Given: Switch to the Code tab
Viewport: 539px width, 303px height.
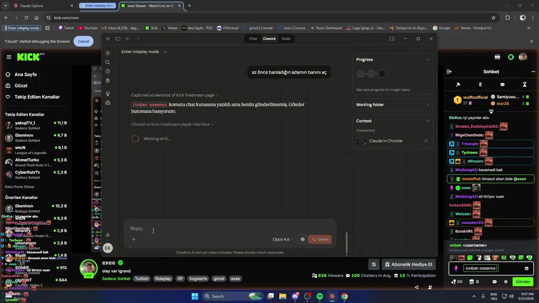Looking at the screenshot, I should tap(286, 39).
